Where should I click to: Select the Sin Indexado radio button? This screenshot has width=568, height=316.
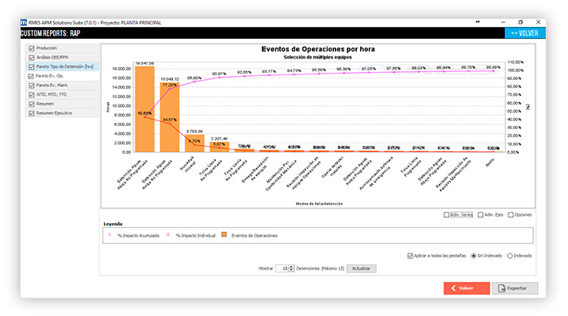click(x=474, y=256)
